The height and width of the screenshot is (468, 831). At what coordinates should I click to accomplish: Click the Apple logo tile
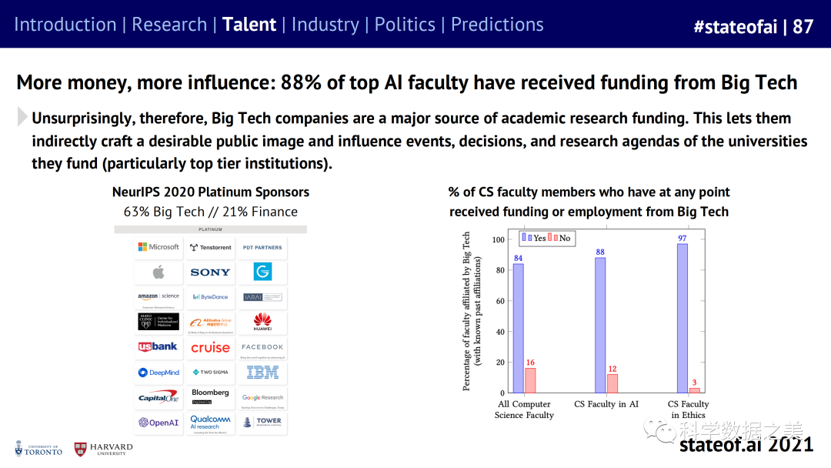point(159,272)
